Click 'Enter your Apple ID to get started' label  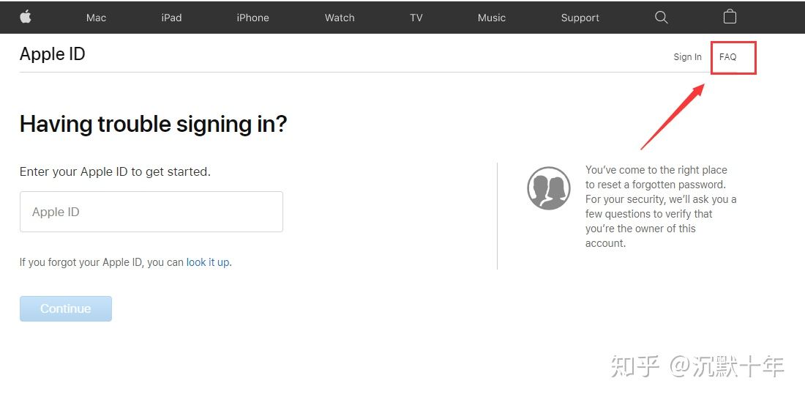point(115,171)
